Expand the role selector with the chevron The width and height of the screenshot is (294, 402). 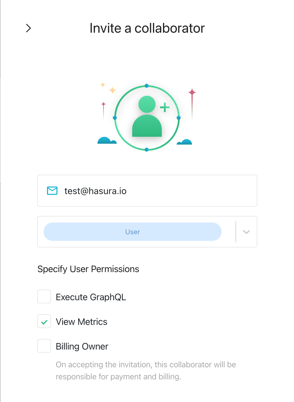pyautogui.click(x=246, y=232)
